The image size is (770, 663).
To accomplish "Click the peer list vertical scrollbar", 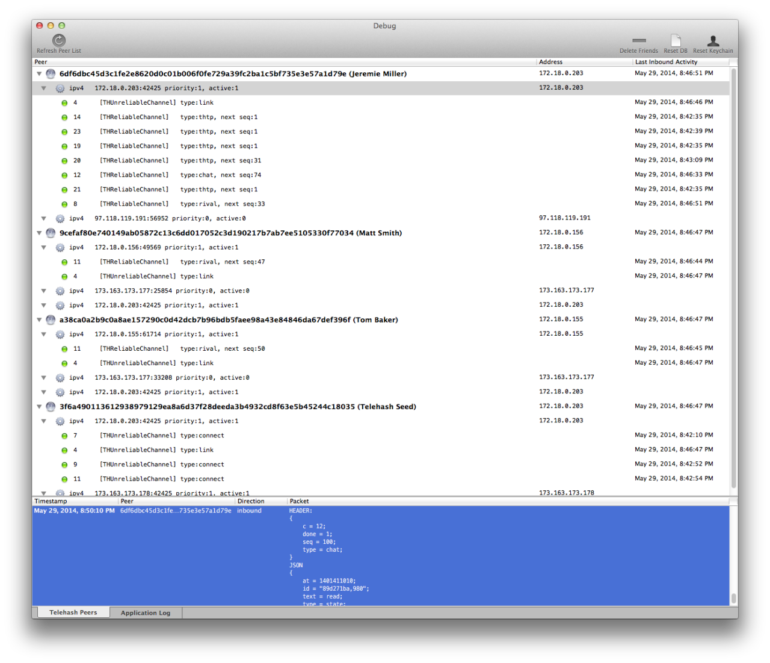I will [x=733, y=277].
